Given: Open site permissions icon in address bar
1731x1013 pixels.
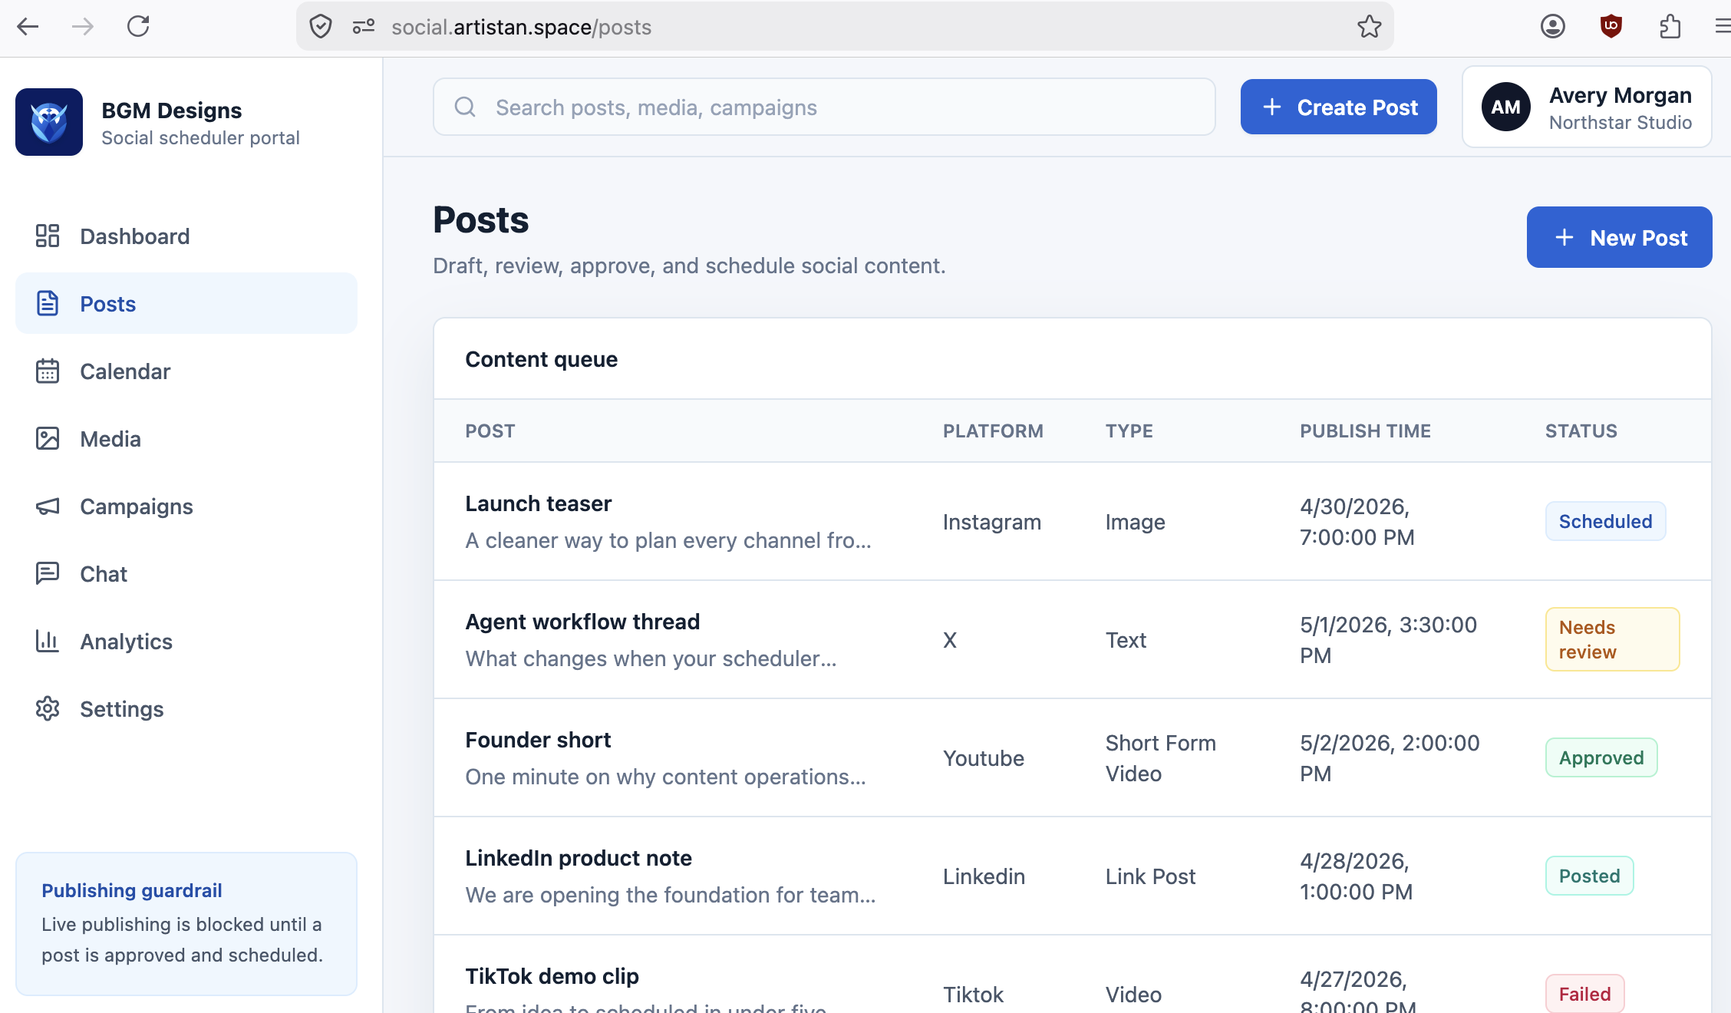Looking at the screenshot, I should point(363,27).
